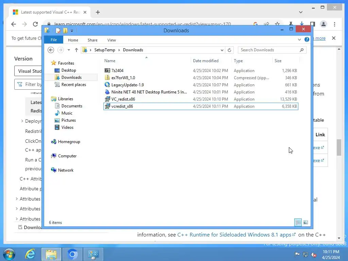The image size is (348, 261).
Task: Sort files by Name column
Action: (x=110, y=61)
